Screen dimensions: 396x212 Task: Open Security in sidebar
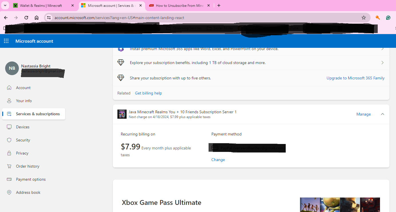(x=34, y=140)
